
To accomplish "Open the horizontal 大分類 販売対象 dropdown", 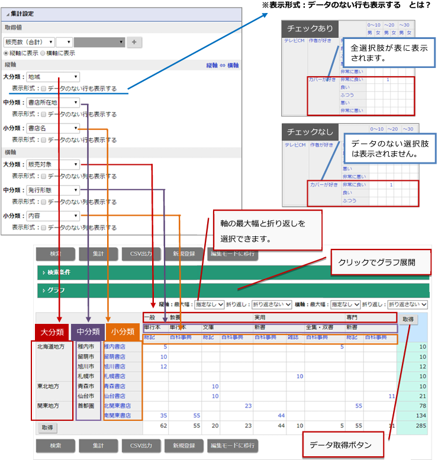I will coord(53,164).
